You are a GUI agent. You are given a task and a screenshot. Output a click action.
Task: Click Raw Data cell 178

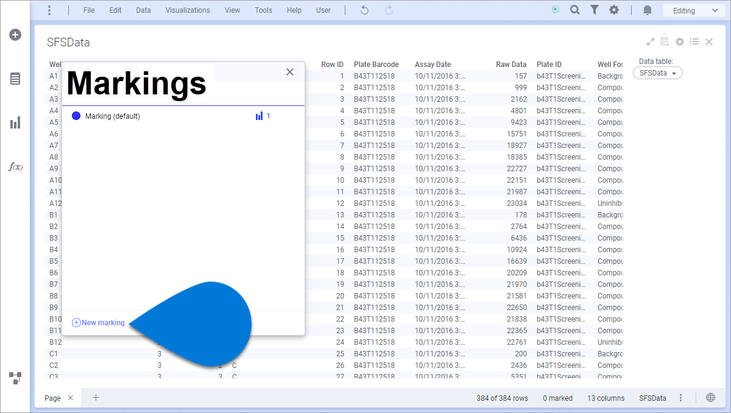pyautogui.click(x=521, y=215)
